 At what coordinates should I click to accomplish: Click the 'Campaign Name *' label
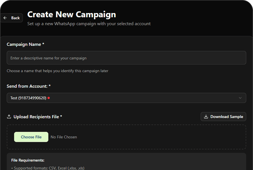click(25, 44)
